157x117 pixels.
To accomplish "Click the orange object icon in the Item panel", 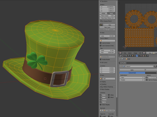I will (x=101, y=79).
